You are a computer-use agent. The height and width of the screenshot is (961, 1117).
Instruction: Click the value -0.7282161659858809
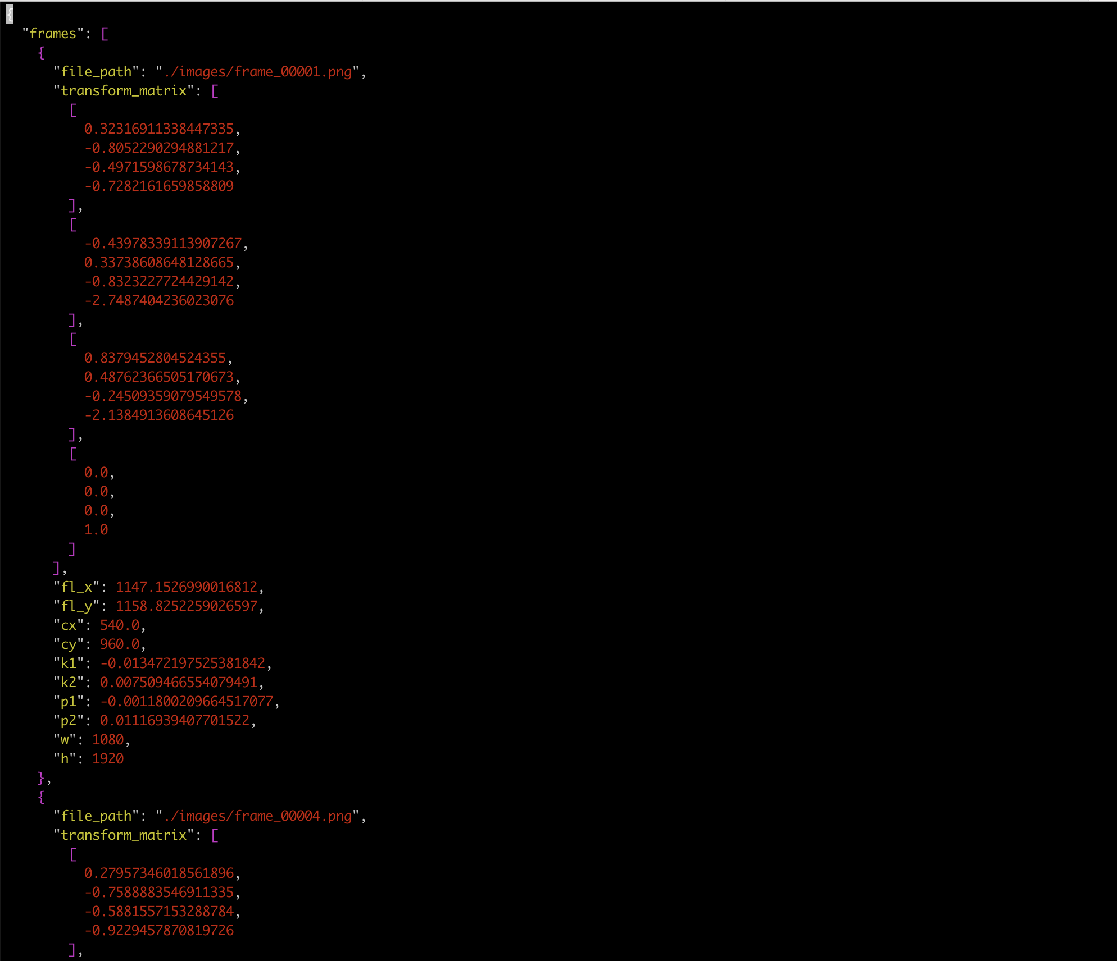[158, 186]
